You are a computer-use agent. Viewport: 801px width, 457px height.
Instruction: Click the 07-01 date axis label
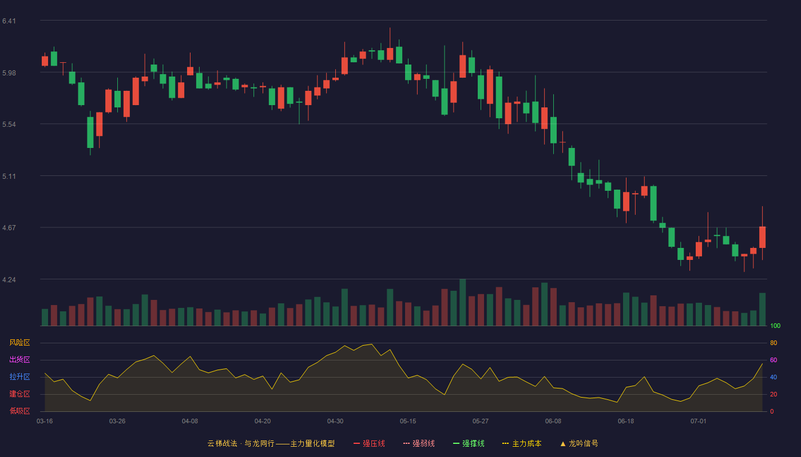click(699, 421)
